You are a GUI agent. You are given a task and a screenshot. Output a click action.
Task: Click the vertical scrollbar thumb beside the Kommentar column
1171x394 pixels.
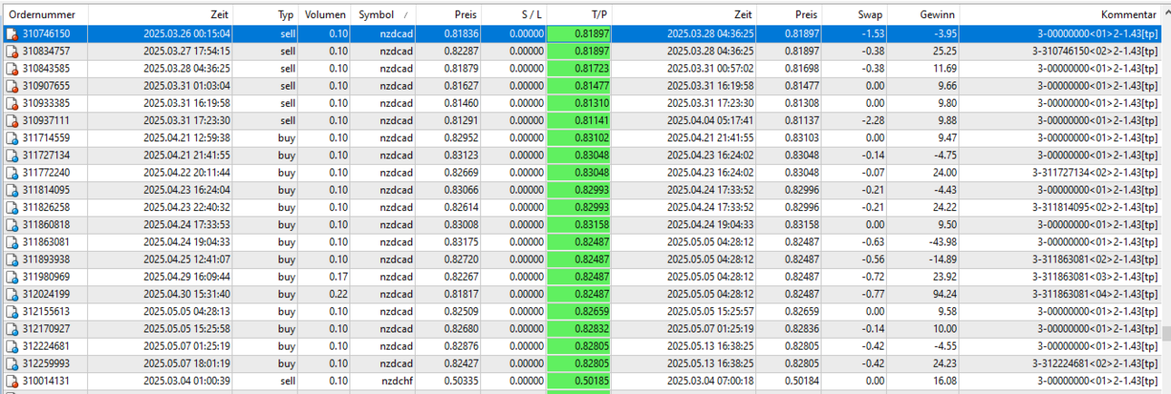1166,333
